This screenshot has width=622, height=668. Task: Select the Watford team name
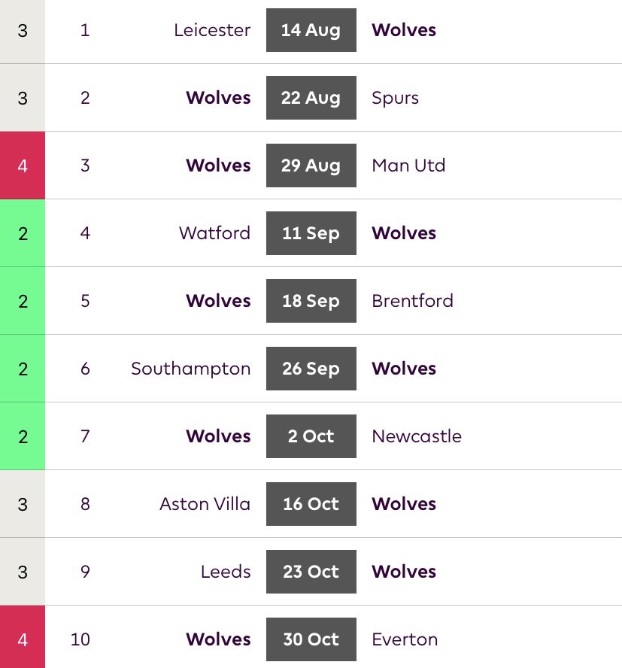214,233
